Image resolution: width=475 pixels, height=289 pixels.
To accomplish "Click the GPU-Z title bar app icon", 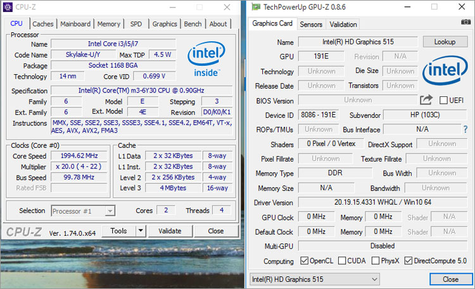I will pyautogui.click(x=256, y=7).
